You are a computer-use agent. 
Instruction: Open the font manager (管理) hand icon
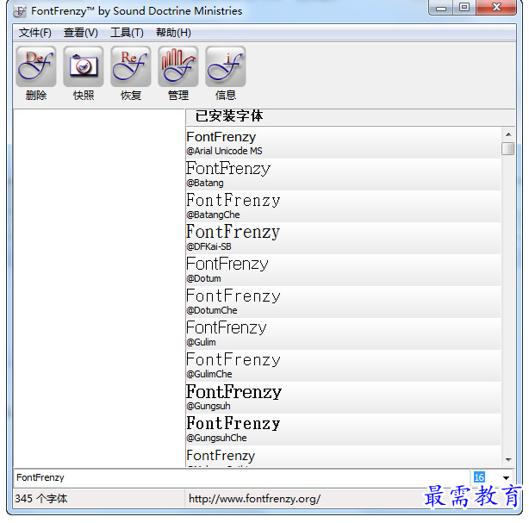(178, 66)
